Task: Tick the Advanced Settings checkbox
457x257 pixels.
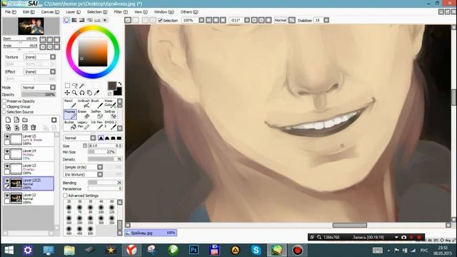Action: 65,195
